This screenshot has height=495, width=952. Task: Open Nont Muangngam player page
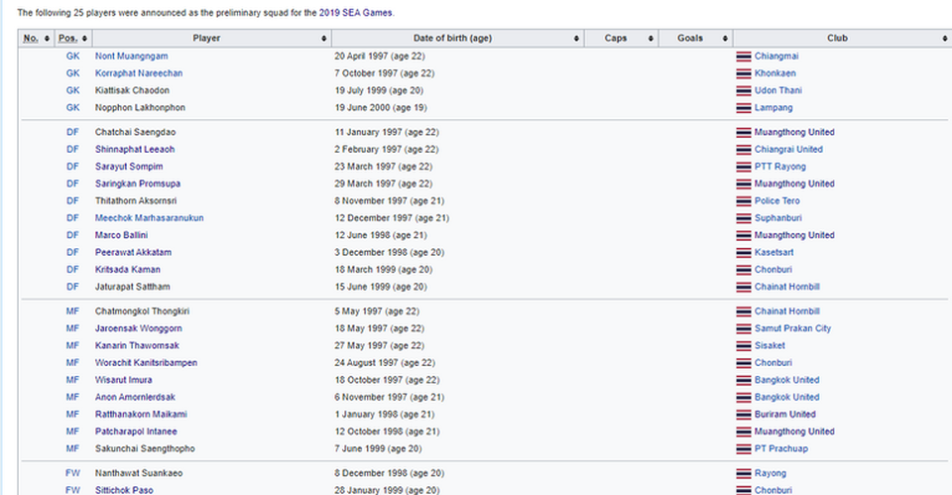(x=131, y=56)
